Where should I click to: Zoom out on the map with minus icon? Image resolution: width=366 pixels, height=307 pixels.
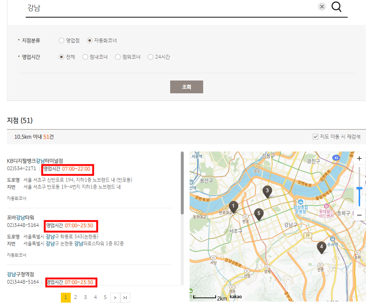tap(359, 215)
